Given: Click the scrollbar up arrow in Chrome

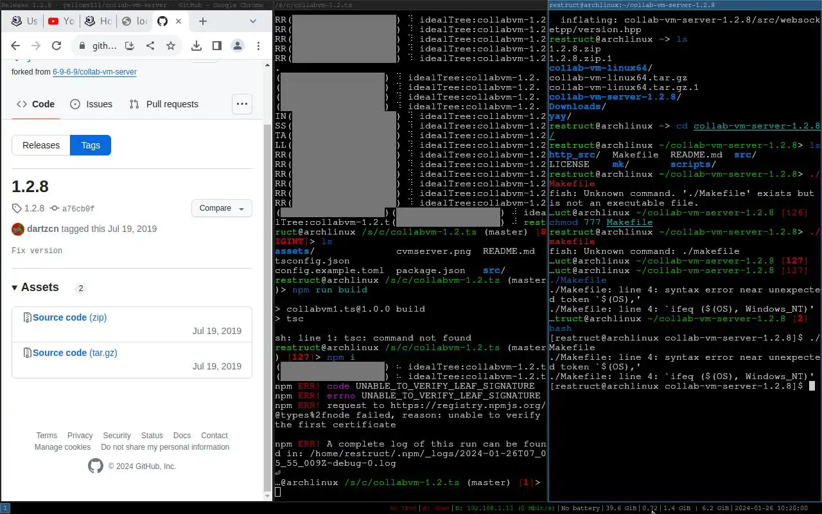Looking at the screenshot, I should point(268,64).
